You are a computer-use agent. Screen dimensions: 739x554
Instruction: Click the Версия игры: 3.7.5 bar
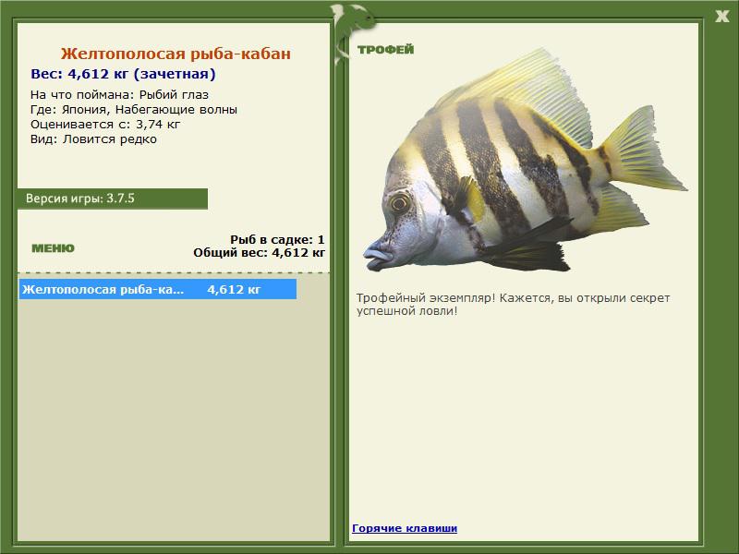coord(112,199)
